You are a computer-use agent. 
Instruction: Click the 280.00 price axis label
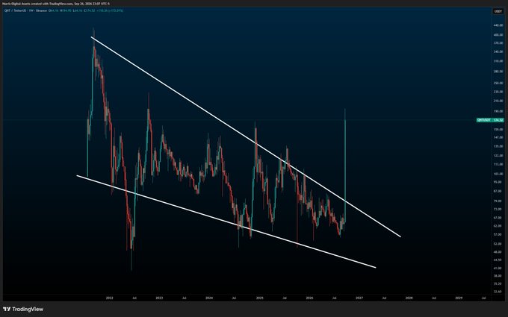[x=498, y=72]
